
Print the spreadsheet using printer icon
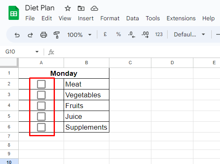(44, 35)
